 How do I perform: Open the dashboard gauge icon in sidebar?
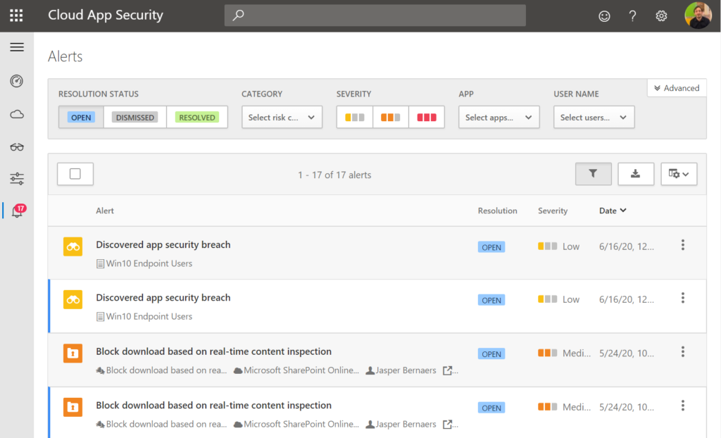pos(17,81)
